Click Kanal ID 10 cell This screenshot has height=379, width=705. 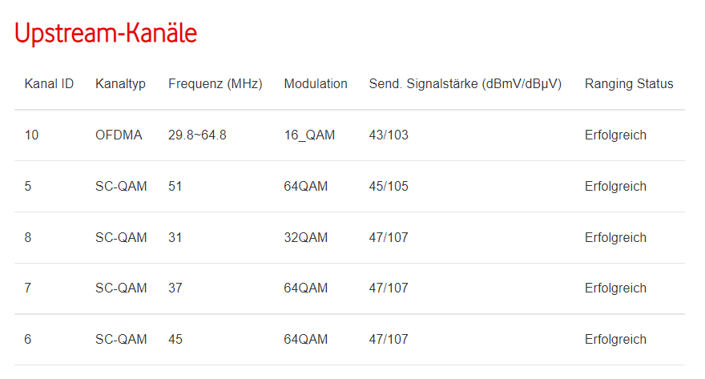[31, 135]
